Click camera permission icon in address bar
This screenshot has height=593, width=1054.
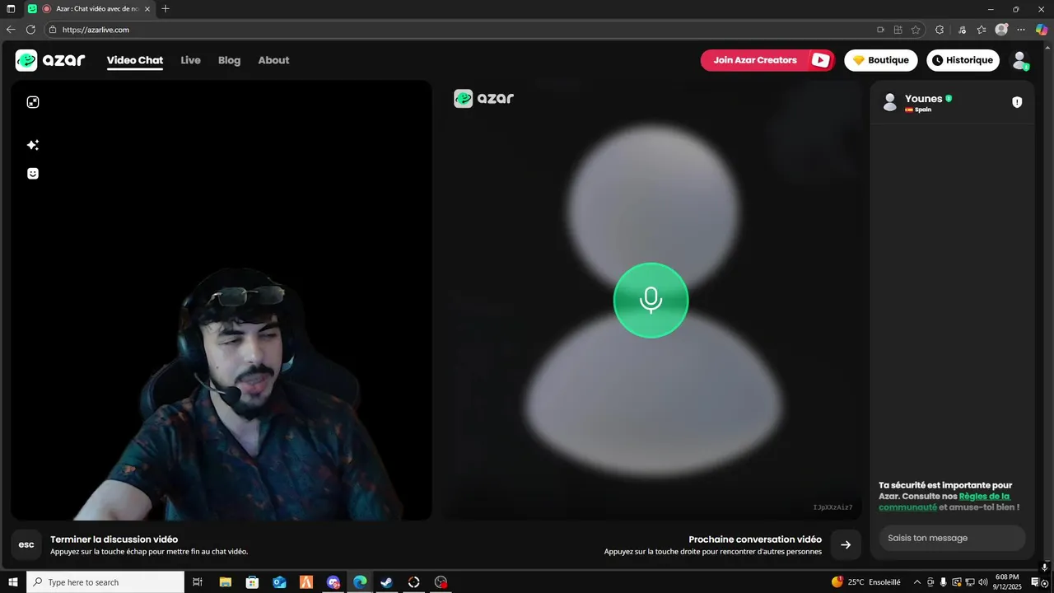pyautogui.click(x=880, y=30)
